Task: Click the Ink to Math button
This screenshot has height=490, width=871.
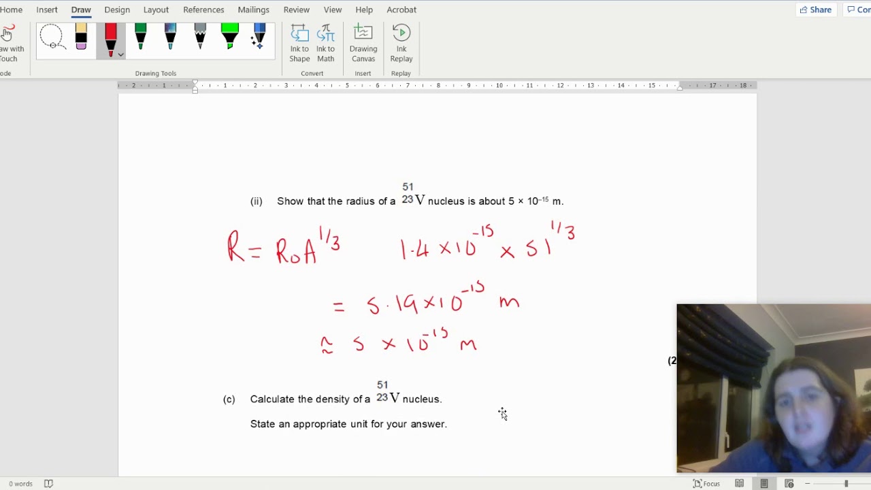Action: 326,44
